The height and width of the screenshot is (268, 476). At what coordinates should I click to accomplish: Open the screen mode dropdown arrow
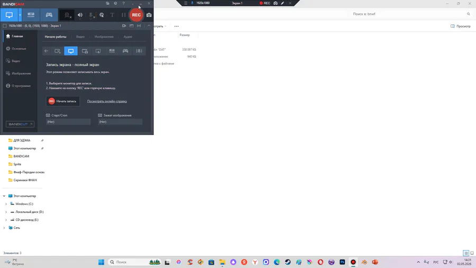20,15
